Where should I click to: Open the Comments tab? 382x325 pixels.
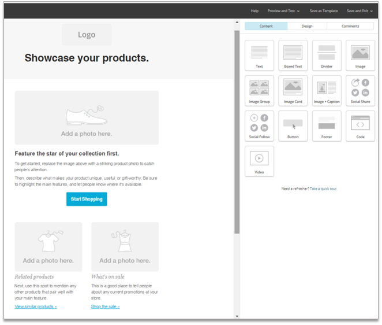350,26
